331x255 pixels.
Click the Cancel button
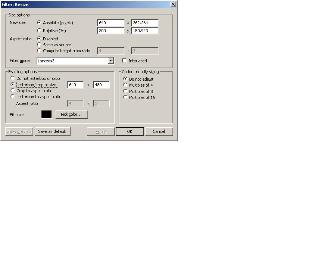coord(159,131)
